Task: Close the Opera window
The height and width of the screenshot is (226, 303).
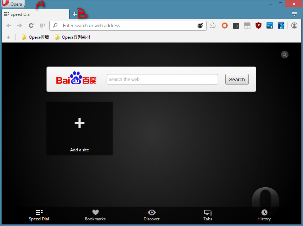Action: tap(294, 4)
